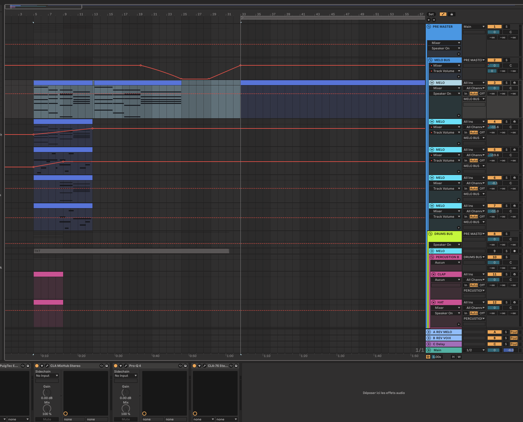Click hot-swap icon on CLA-76 device
The height and width of the screenshot is (422, 523).
[231, 366]
